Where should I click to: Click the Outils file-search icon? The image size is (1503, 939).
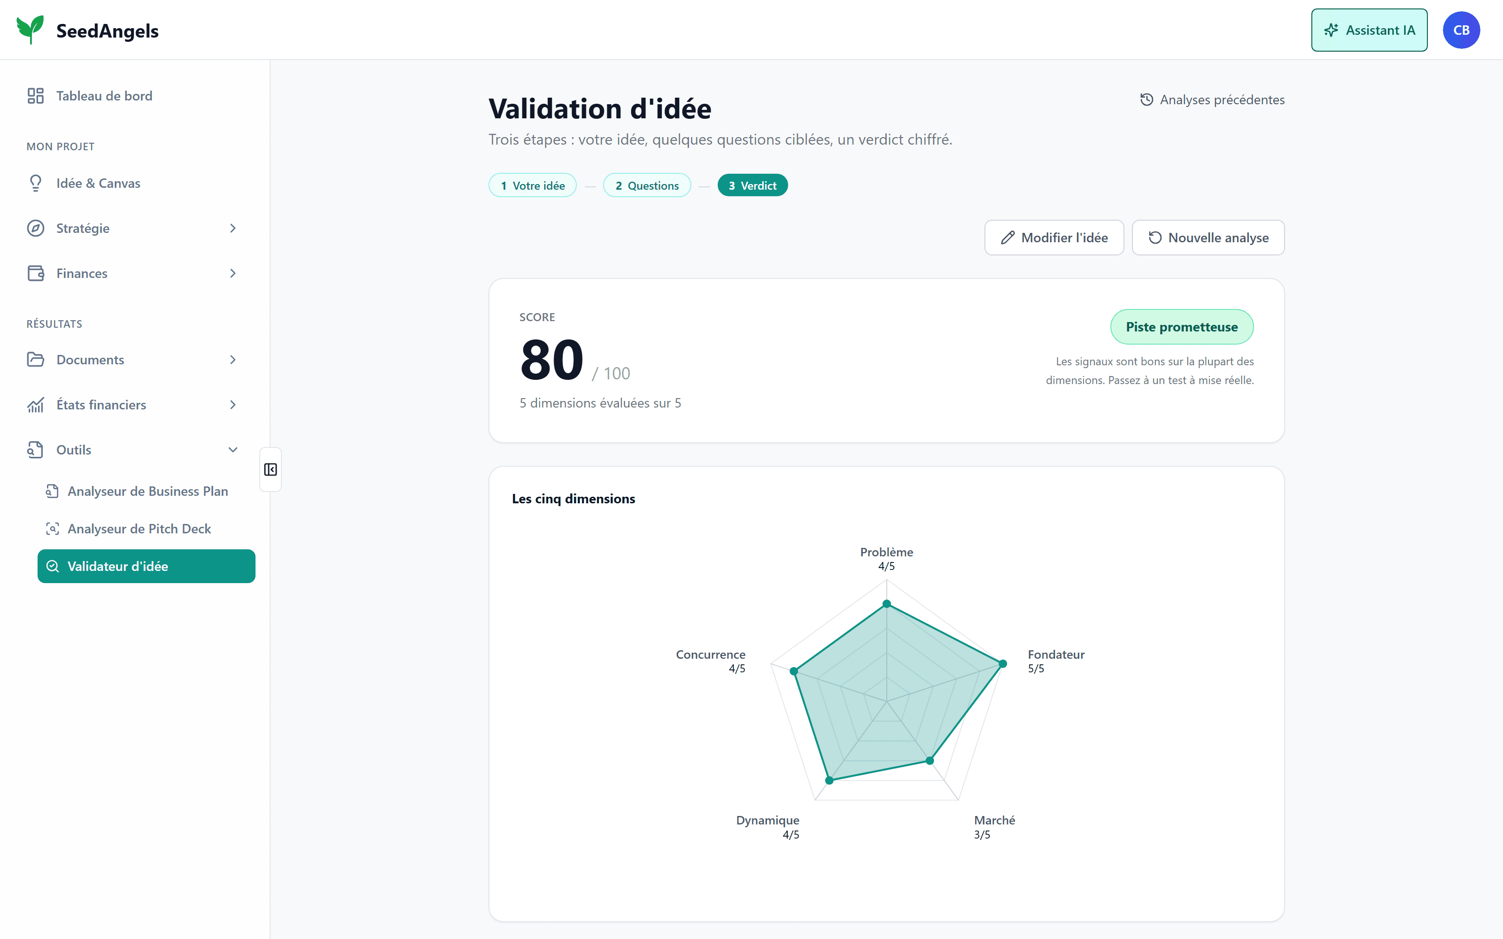click(35, 450)
